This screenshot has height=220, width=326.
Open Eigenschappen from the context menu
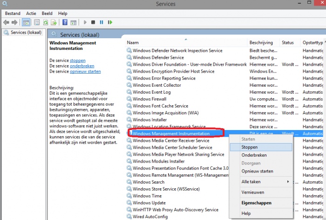point(261,203)
